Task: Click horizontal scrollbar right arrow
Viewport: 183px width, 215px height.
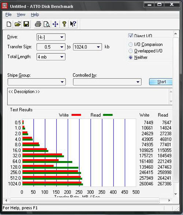Action: pyautogui.click(x=169, y=200)
